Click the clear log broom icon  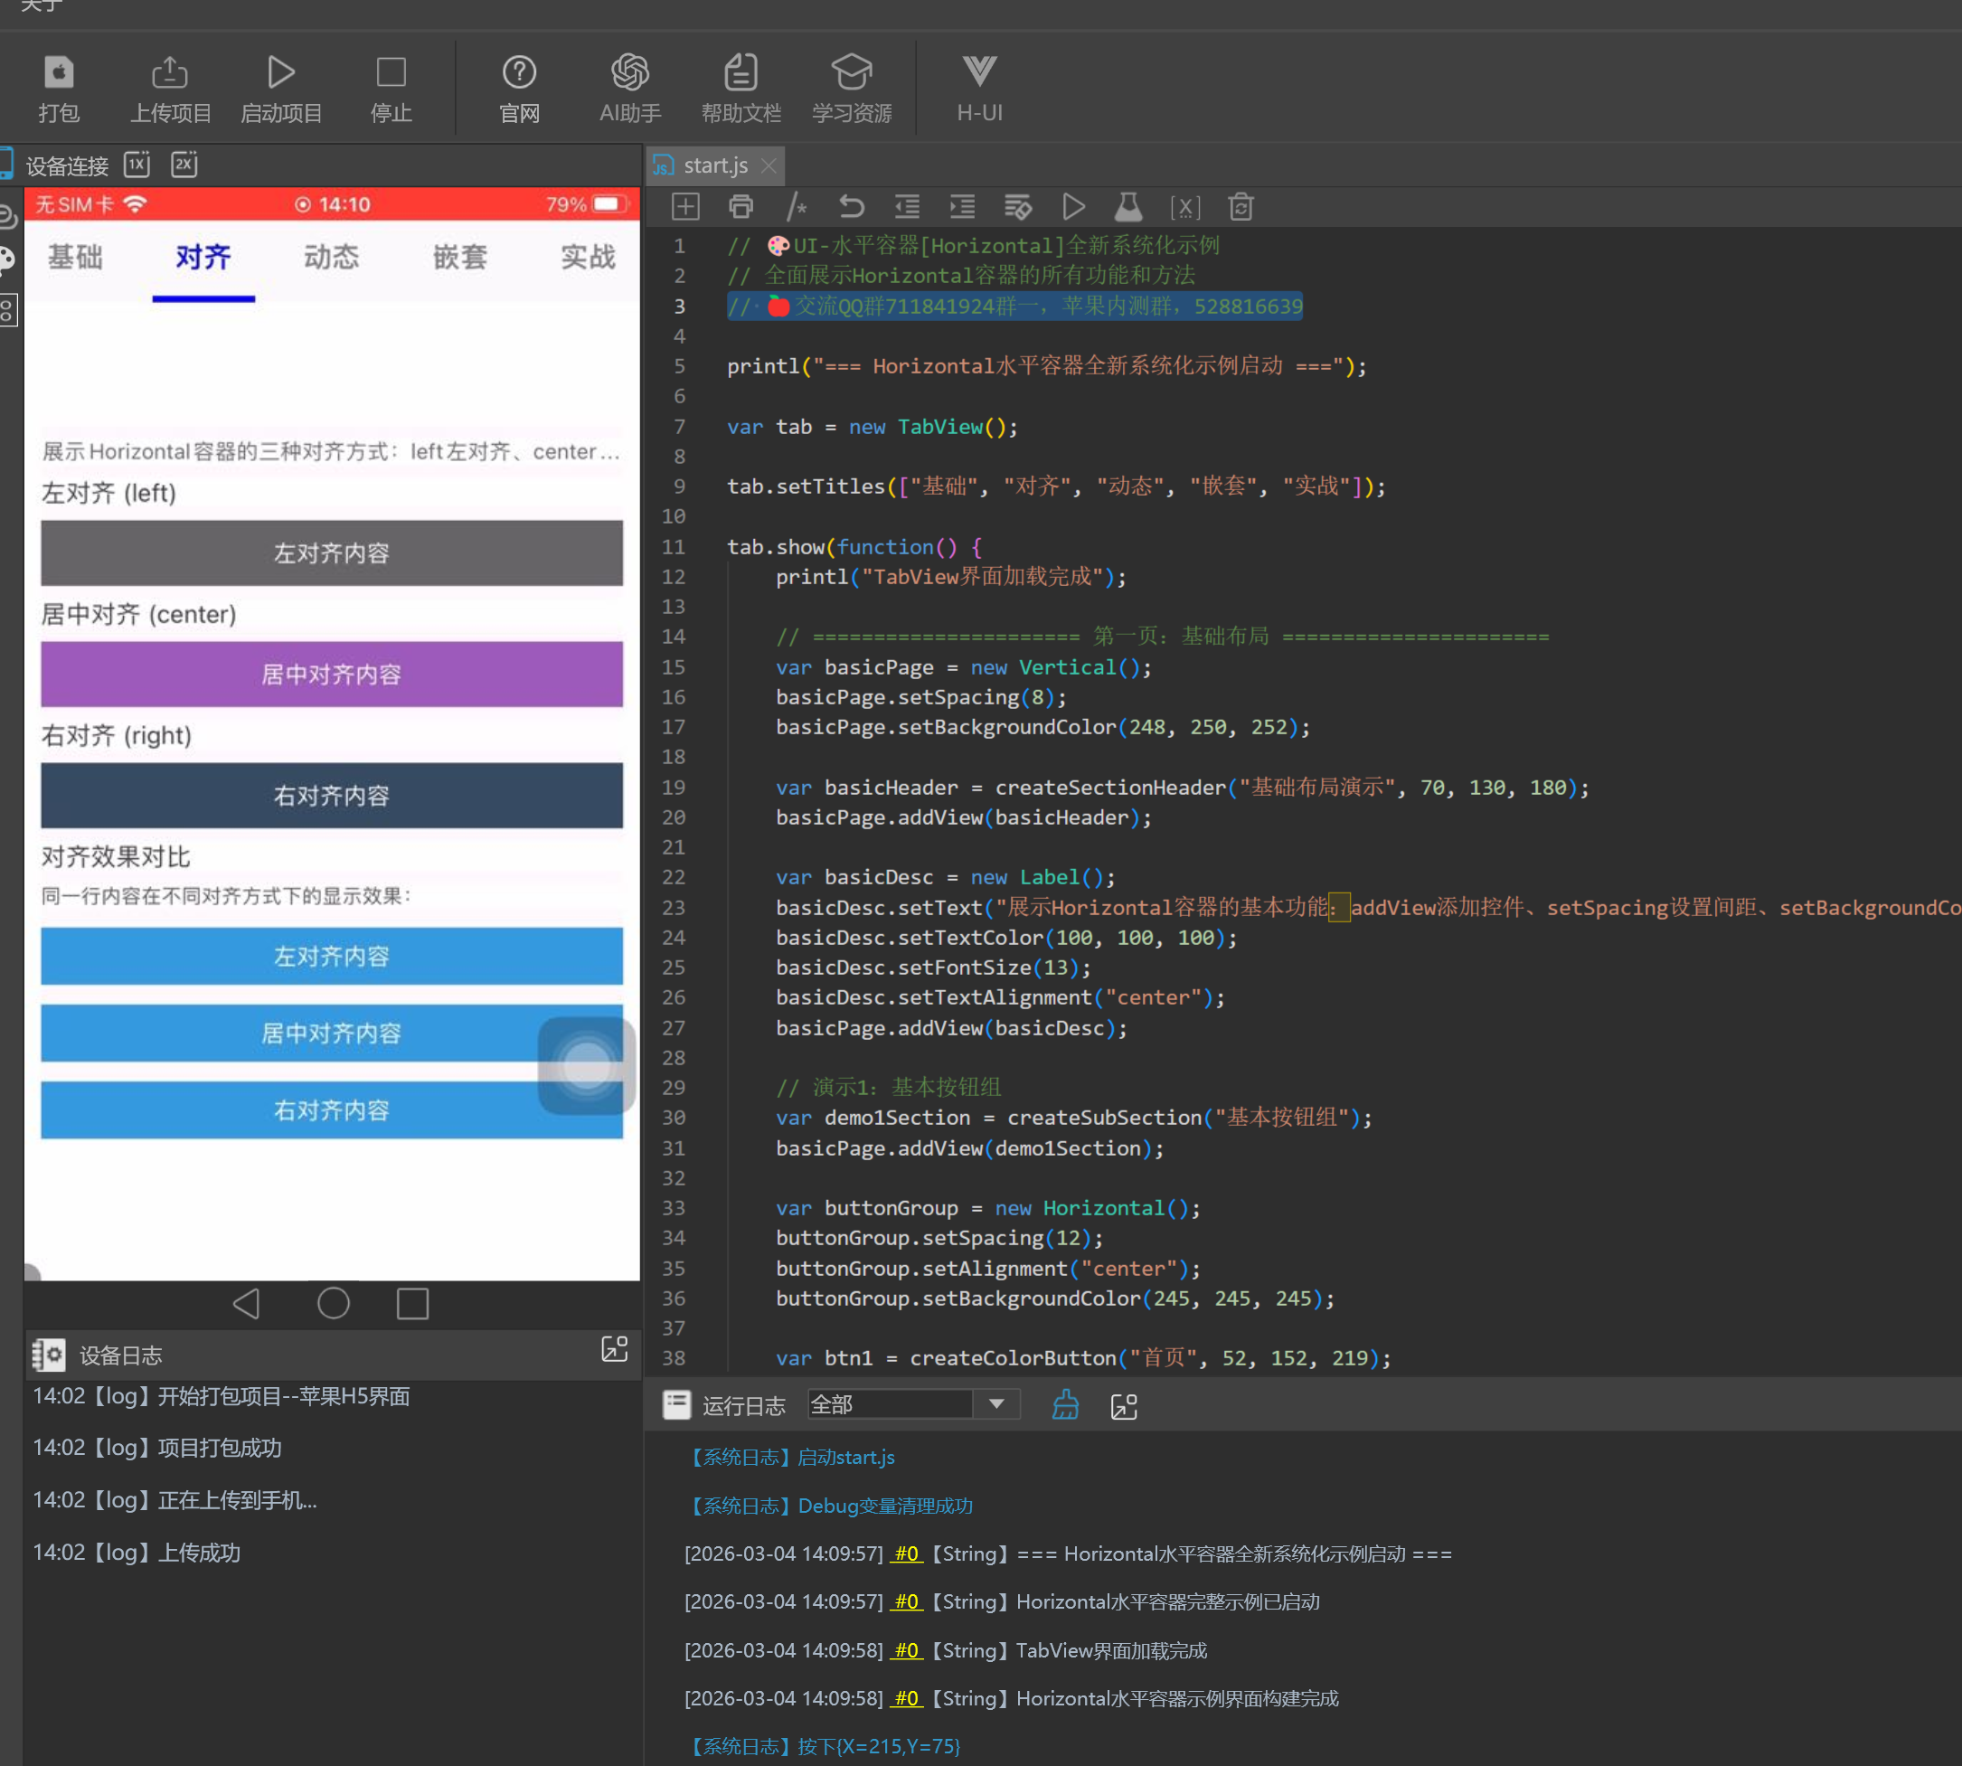point(1065,1405)
